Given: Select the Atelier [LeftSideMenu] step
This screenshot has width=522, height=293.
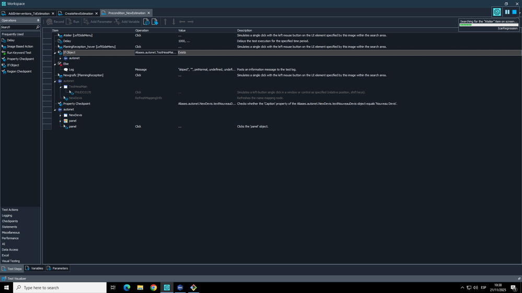Looking at the screenshot, I should tap(78, 35).
